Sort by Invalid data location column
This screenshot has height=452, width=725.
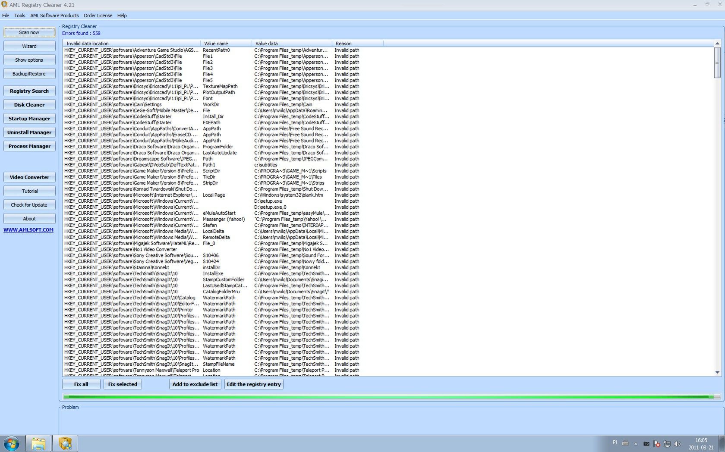pos(132,44)
